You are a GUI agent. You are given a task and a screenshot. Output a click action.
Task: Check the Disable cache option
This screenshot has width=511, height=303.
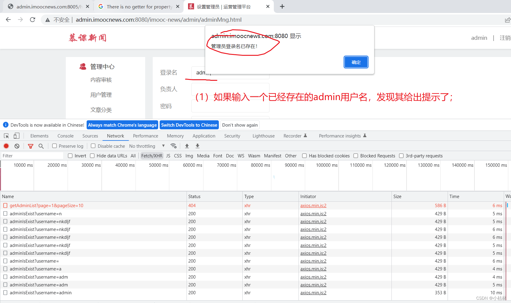pos(93,146)
